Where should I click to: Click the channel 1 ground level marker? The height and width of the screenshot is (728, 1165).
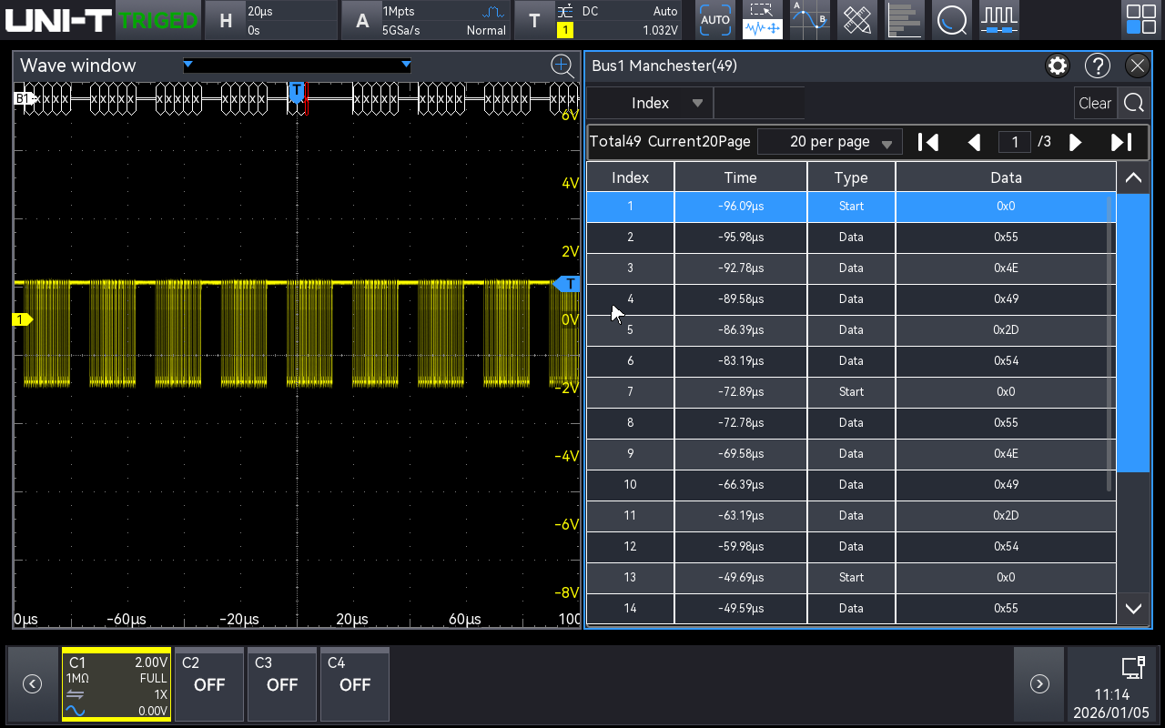point(21,319)
